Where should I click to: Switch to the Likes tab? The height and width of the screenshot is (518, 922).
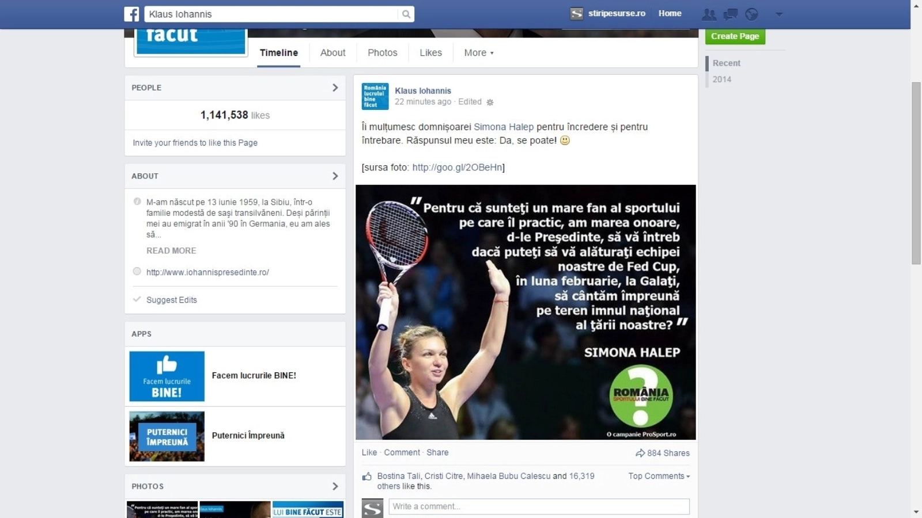pos(430,53)
